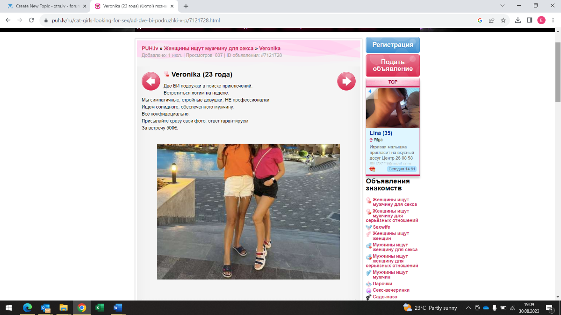Launch Excel from the taskbar
561x315 pixels.
[x=100, y=308]
